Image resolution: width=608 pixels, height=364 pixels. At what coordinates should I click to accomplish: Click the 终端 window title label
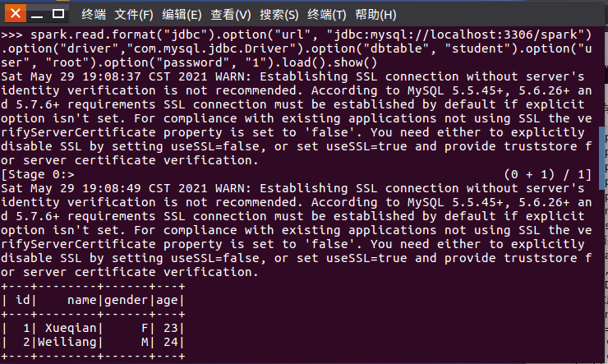click(94, 15)
